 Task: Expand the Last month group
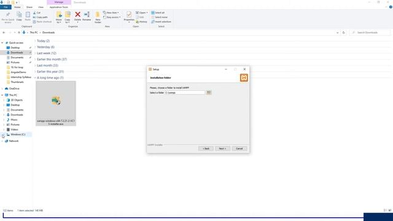pos(35,66)
